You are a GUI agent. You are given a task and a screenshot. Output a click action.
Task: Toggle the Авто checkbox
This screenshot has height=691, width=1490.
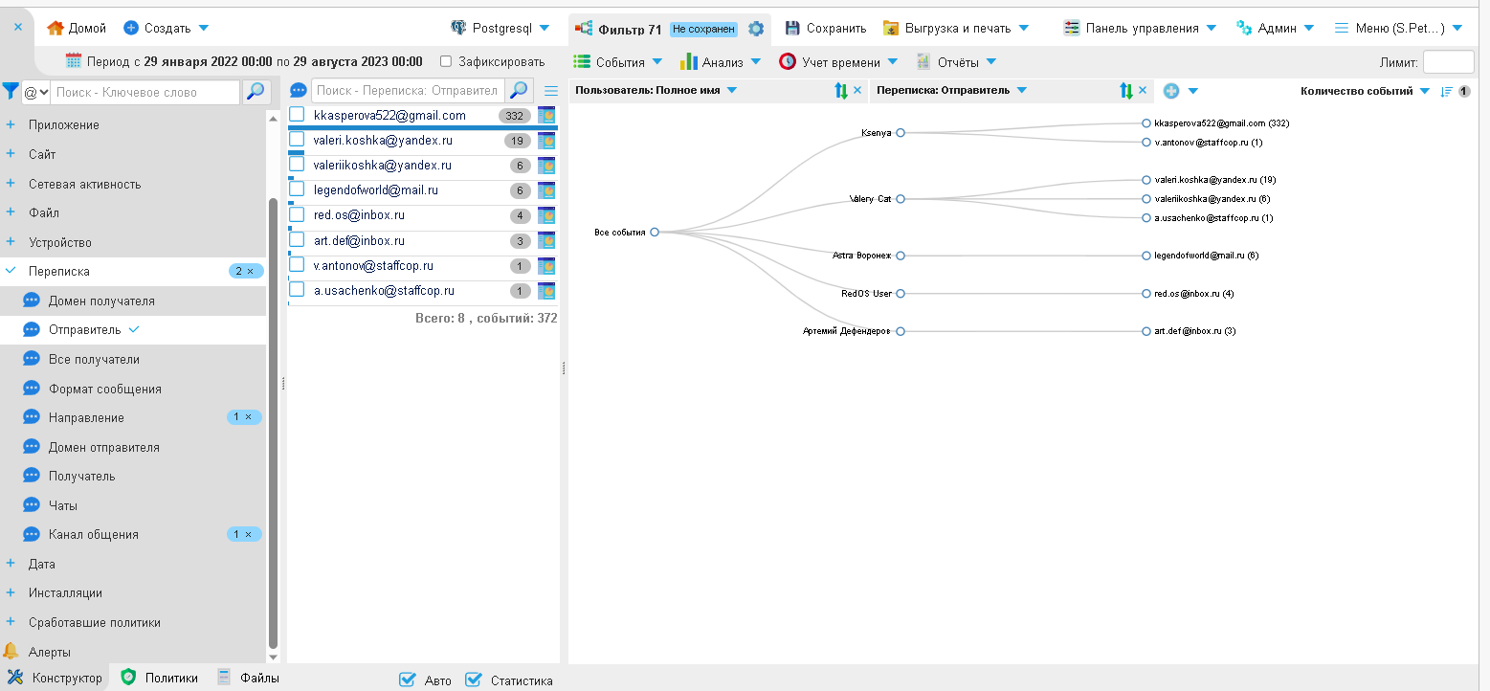(408, 680)
